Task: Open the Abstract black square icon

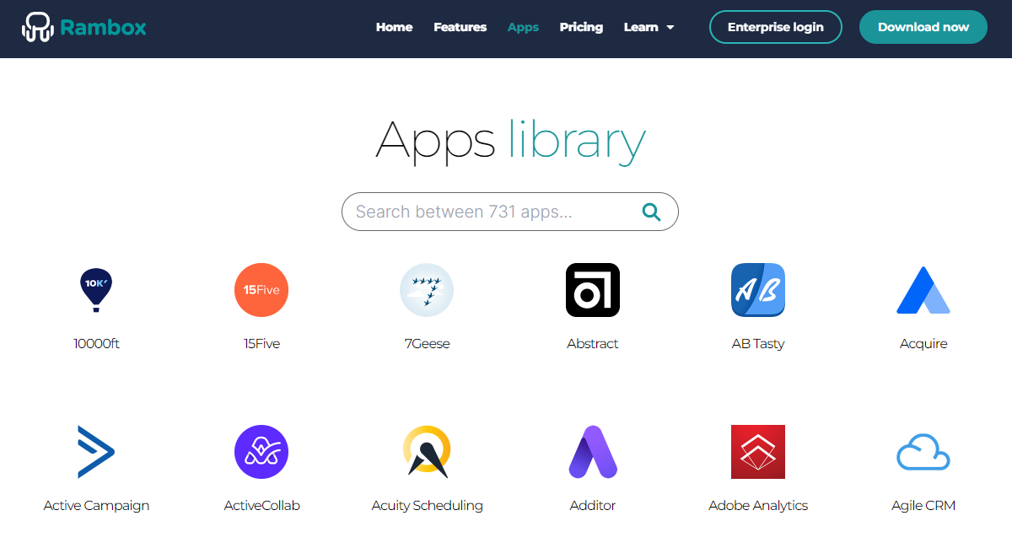Action: (593, 290)
